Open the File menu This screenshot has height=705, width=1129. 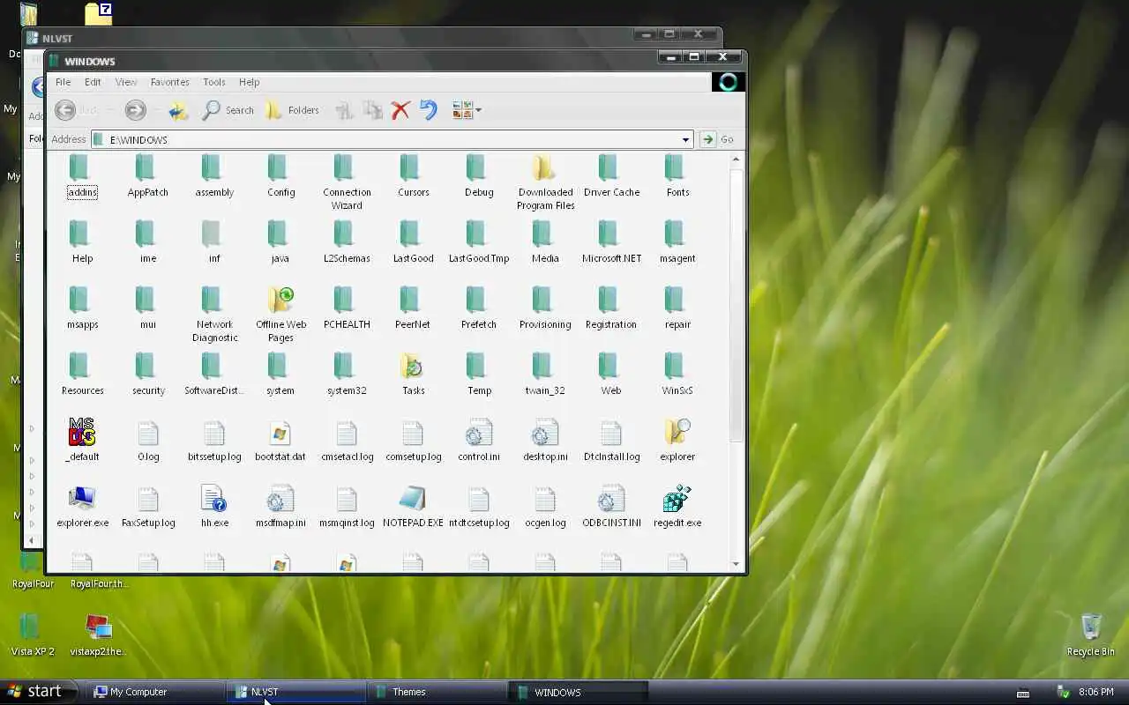coord(63,82)
